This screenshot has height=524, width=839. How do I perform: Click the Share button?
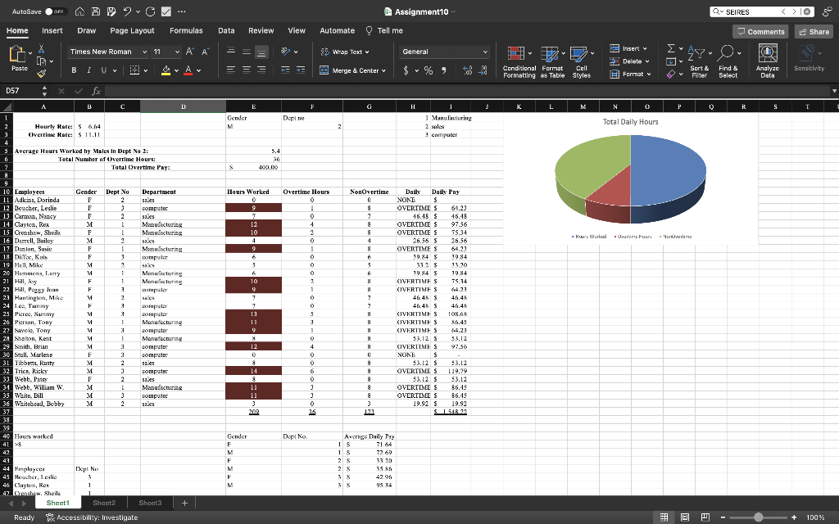pos(812,31)
